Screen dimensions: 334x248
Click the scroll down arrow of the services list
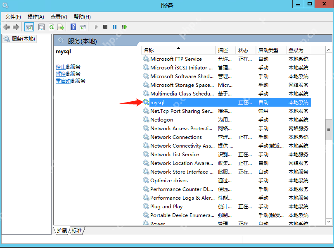[x=329, y=222]
